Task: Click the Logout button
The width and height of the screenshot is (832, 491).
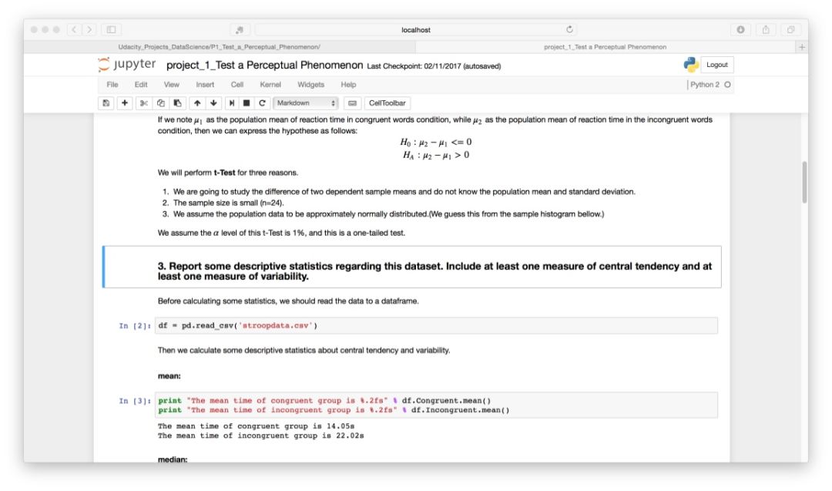Action: point(717,65)
